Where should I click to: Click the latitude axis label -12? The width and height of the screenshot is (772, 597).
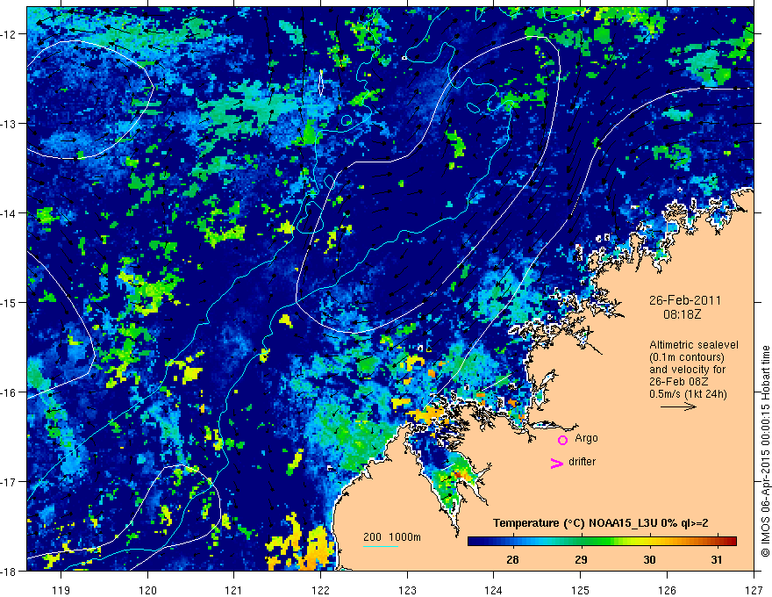pyautogui.click(x=10, y=34)
